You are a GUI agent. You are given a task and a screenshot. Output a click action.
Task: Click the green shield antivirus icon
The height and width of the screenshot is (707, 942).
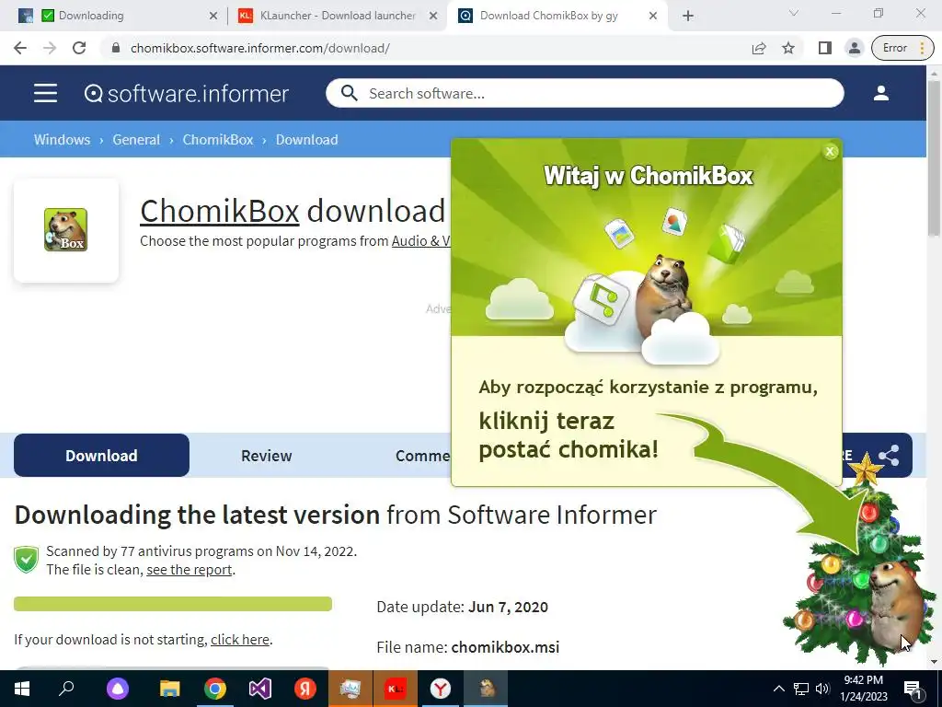tap(27, 560)
